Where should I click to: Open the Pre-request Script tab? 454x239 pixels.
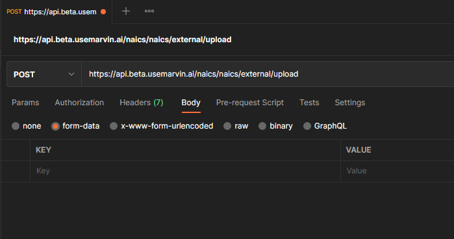250,103
